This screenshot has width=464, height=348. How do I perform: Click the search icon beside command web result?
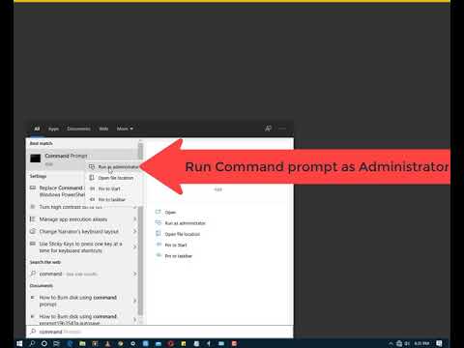[x=33, y=274]
